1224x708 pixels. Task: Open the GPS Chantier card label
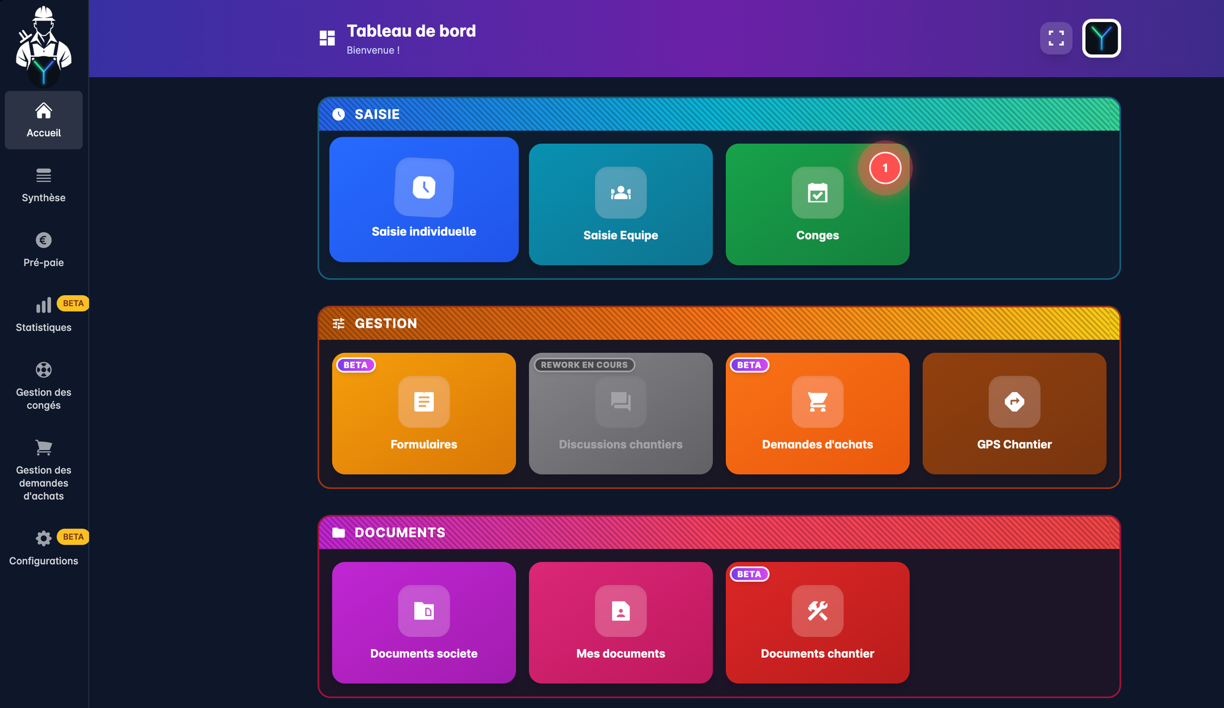coord(1015,445)
